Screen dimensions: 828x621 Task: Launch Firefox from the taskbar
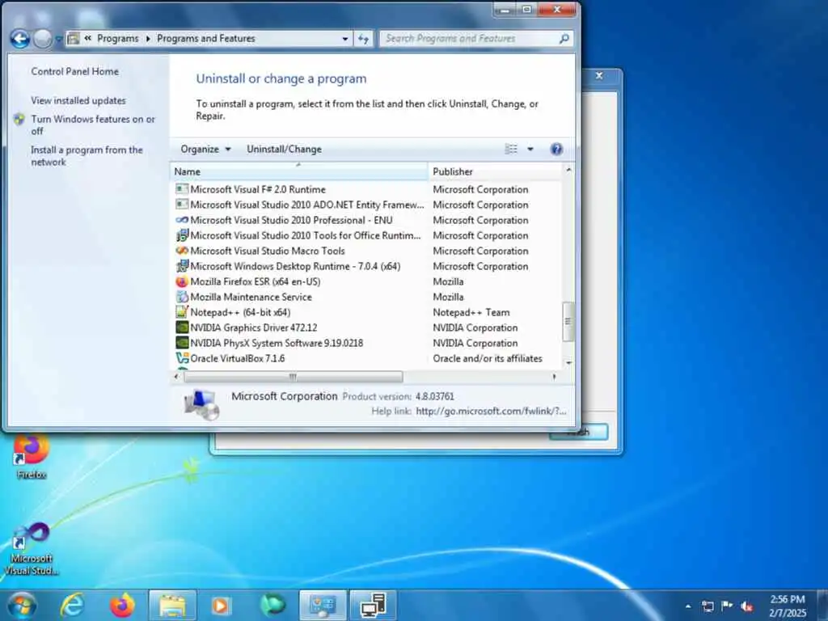click(122, 606)
